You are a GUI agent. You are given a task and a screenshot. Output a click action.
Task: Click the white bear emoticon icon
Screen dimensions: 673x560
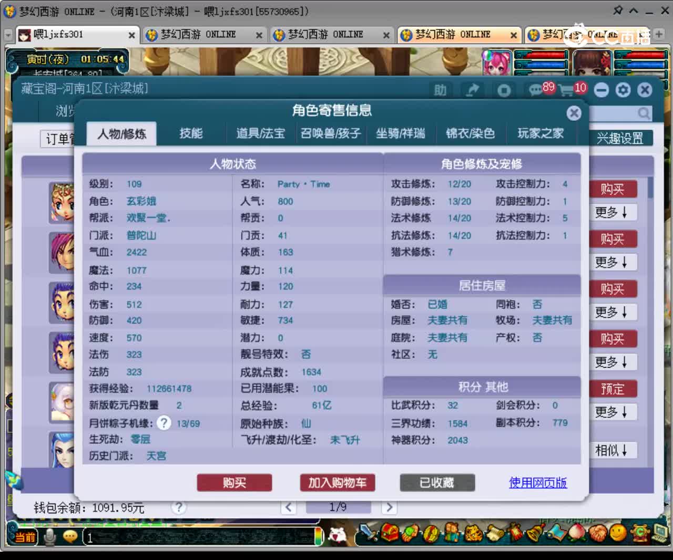click(x=338, y=535)
